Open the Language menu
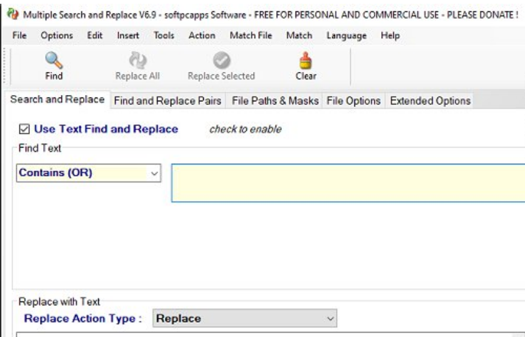Screen dimensions: 525x337 pyautogui.click(x=346, y=36)
